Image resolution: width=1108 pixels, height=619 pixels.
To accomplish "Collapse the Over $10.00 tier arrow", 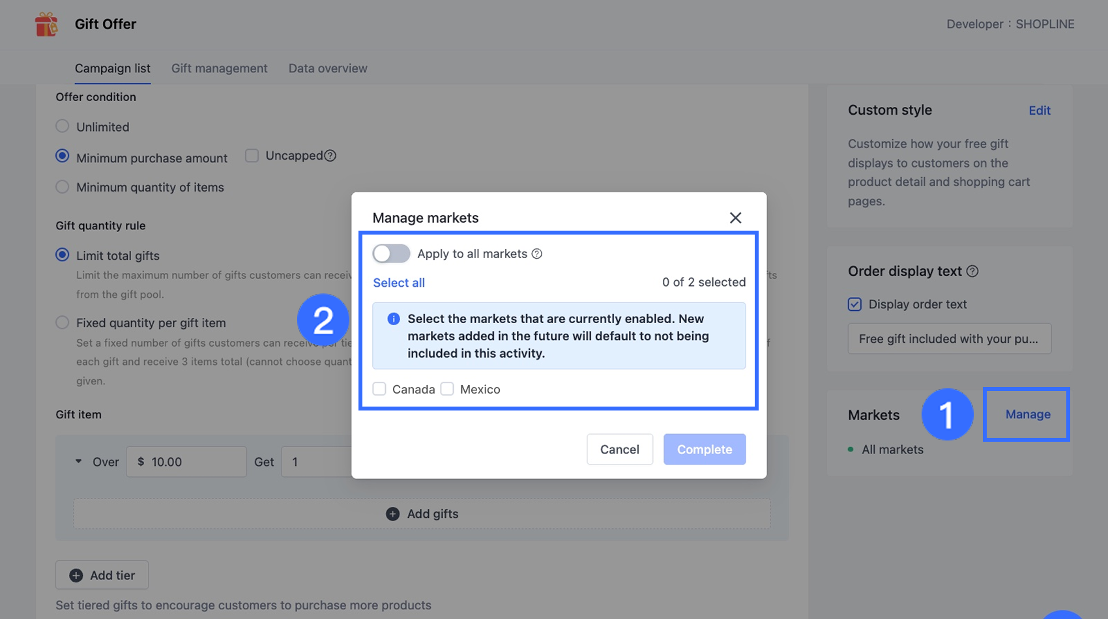I will tap(79, 461).
